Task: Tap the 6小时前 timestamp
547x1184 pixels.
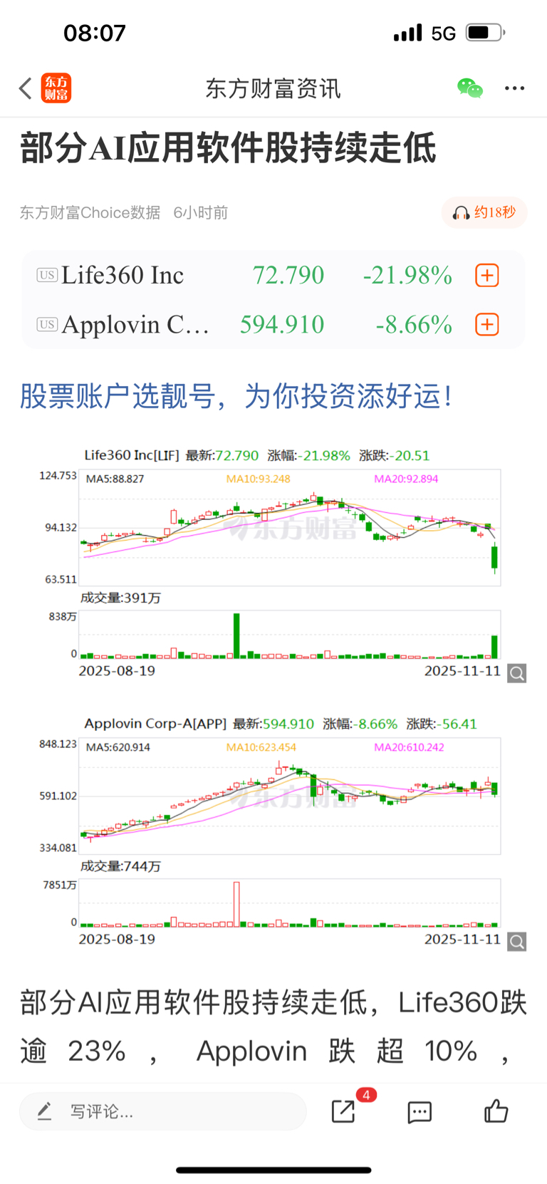Action: (201, 212)
